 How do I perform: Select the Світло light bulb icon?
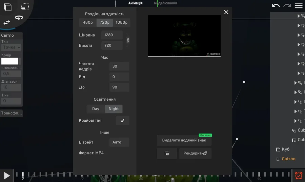(x=278, y=159)
